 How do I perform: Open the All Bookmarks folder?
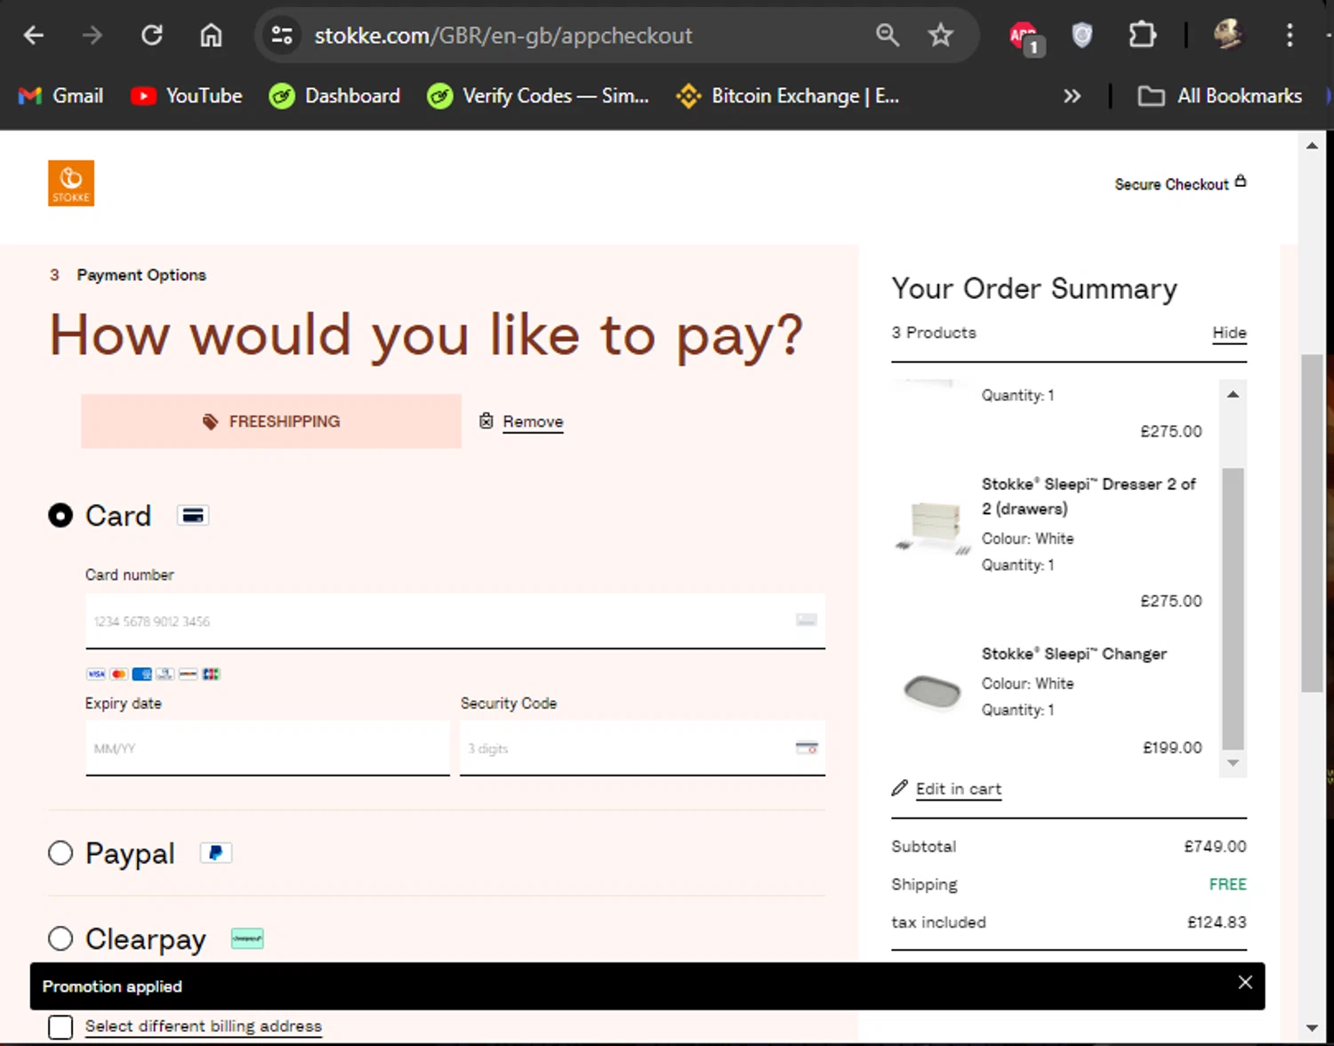point(1220,96)
